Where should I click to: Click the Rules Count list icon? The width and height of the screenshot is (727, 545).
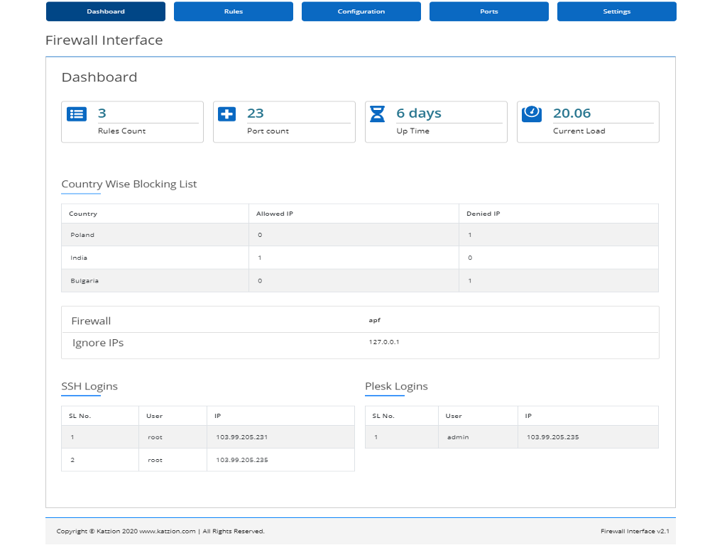77,114
